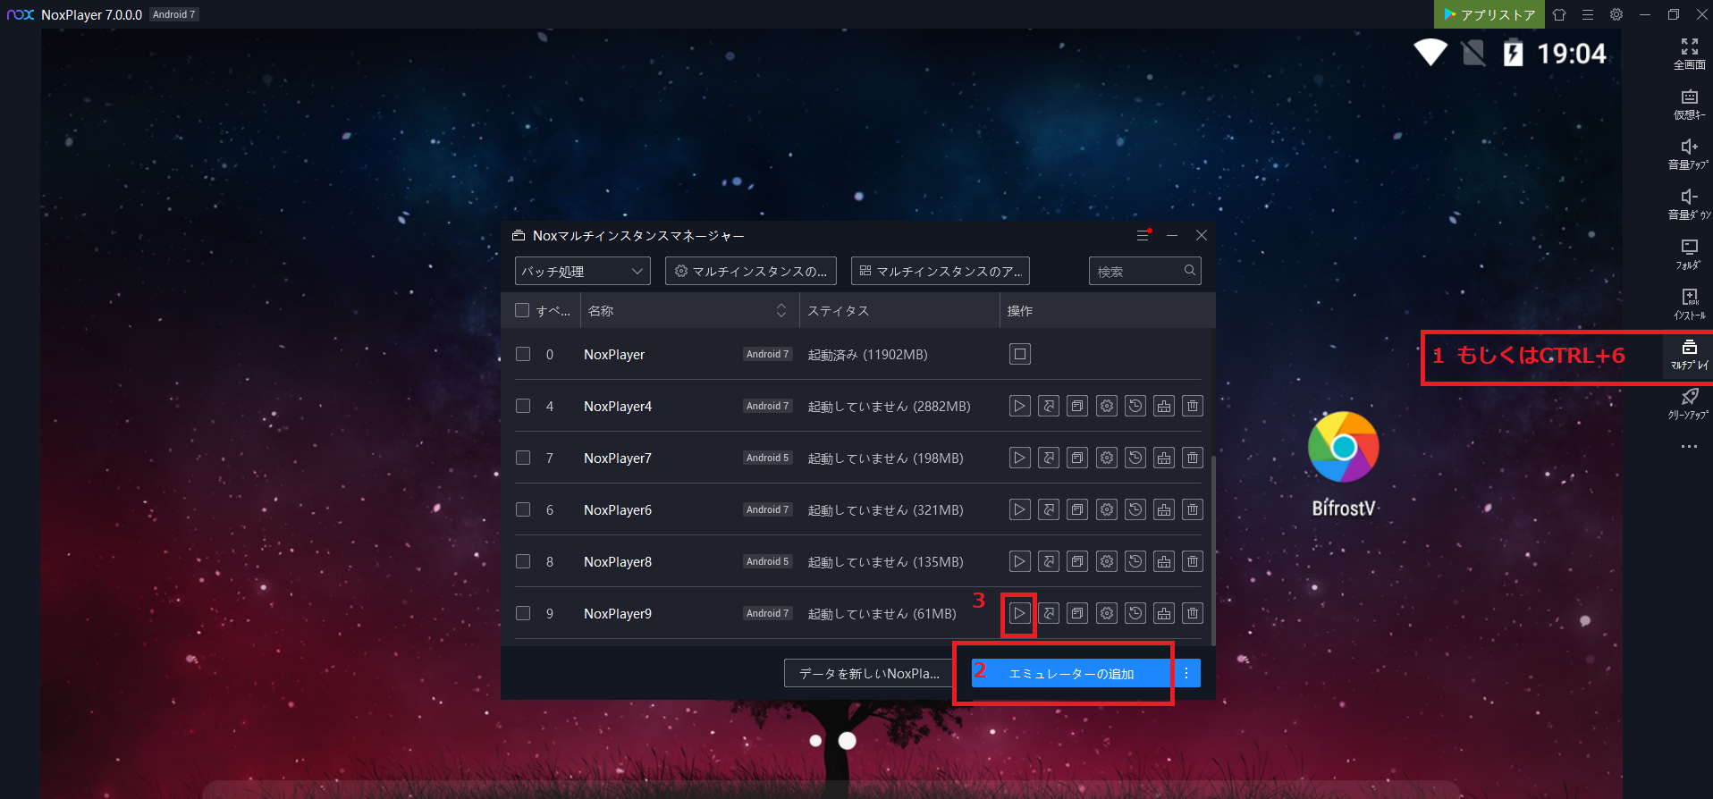
Task: Open the hamburger menu in NoxPlayer title bar
Action: tap(1588, 14)
